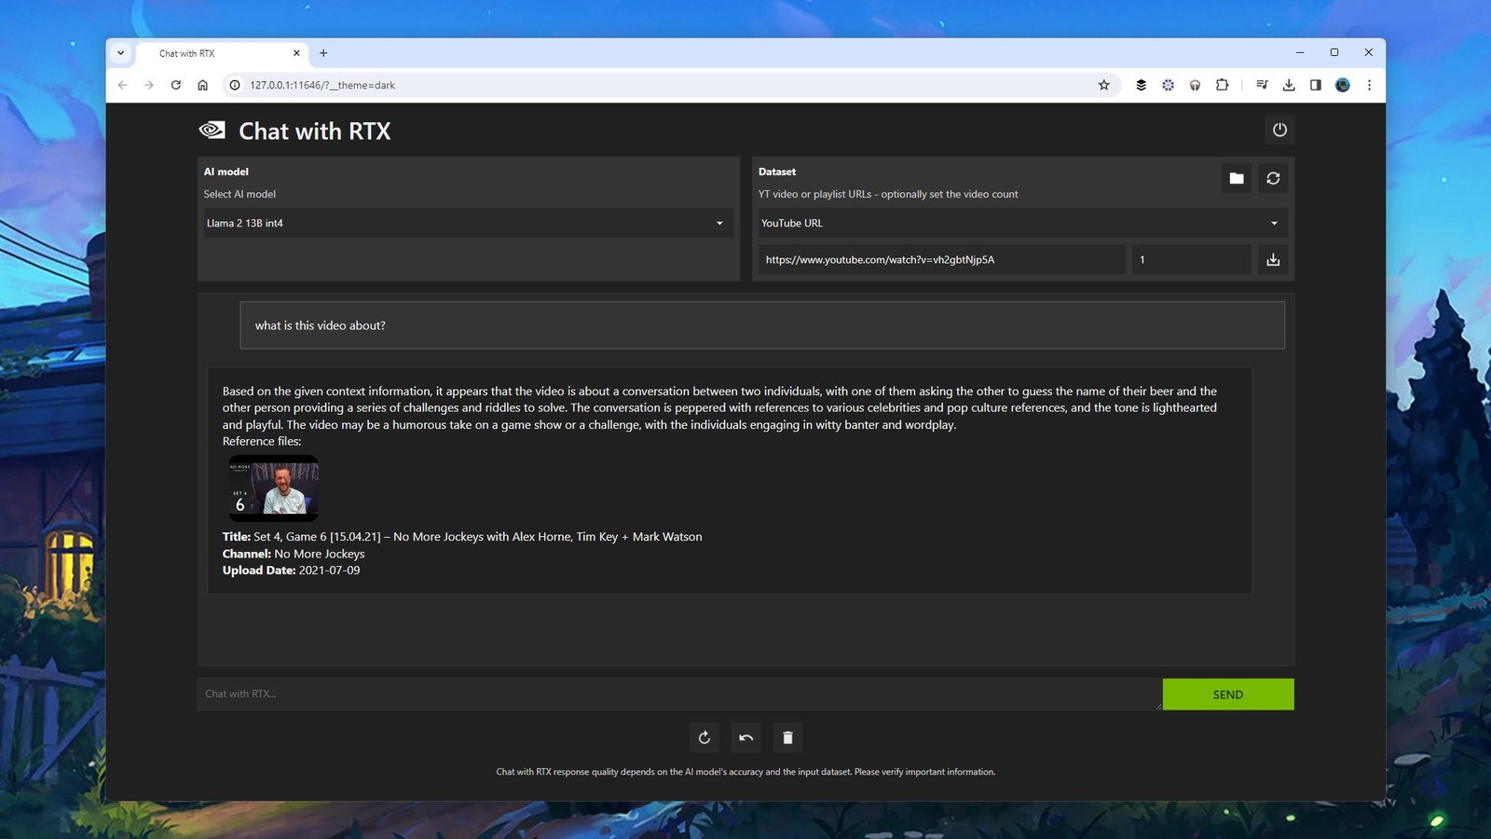This screenshot has width=1491, height=839.
Task: Open dataset folder browse icon
Action: click(1237, 178)
